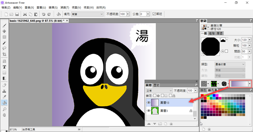
Task: Select the Zoom magnifier tool
Action: pyautogui.click(x=4, y=108)
